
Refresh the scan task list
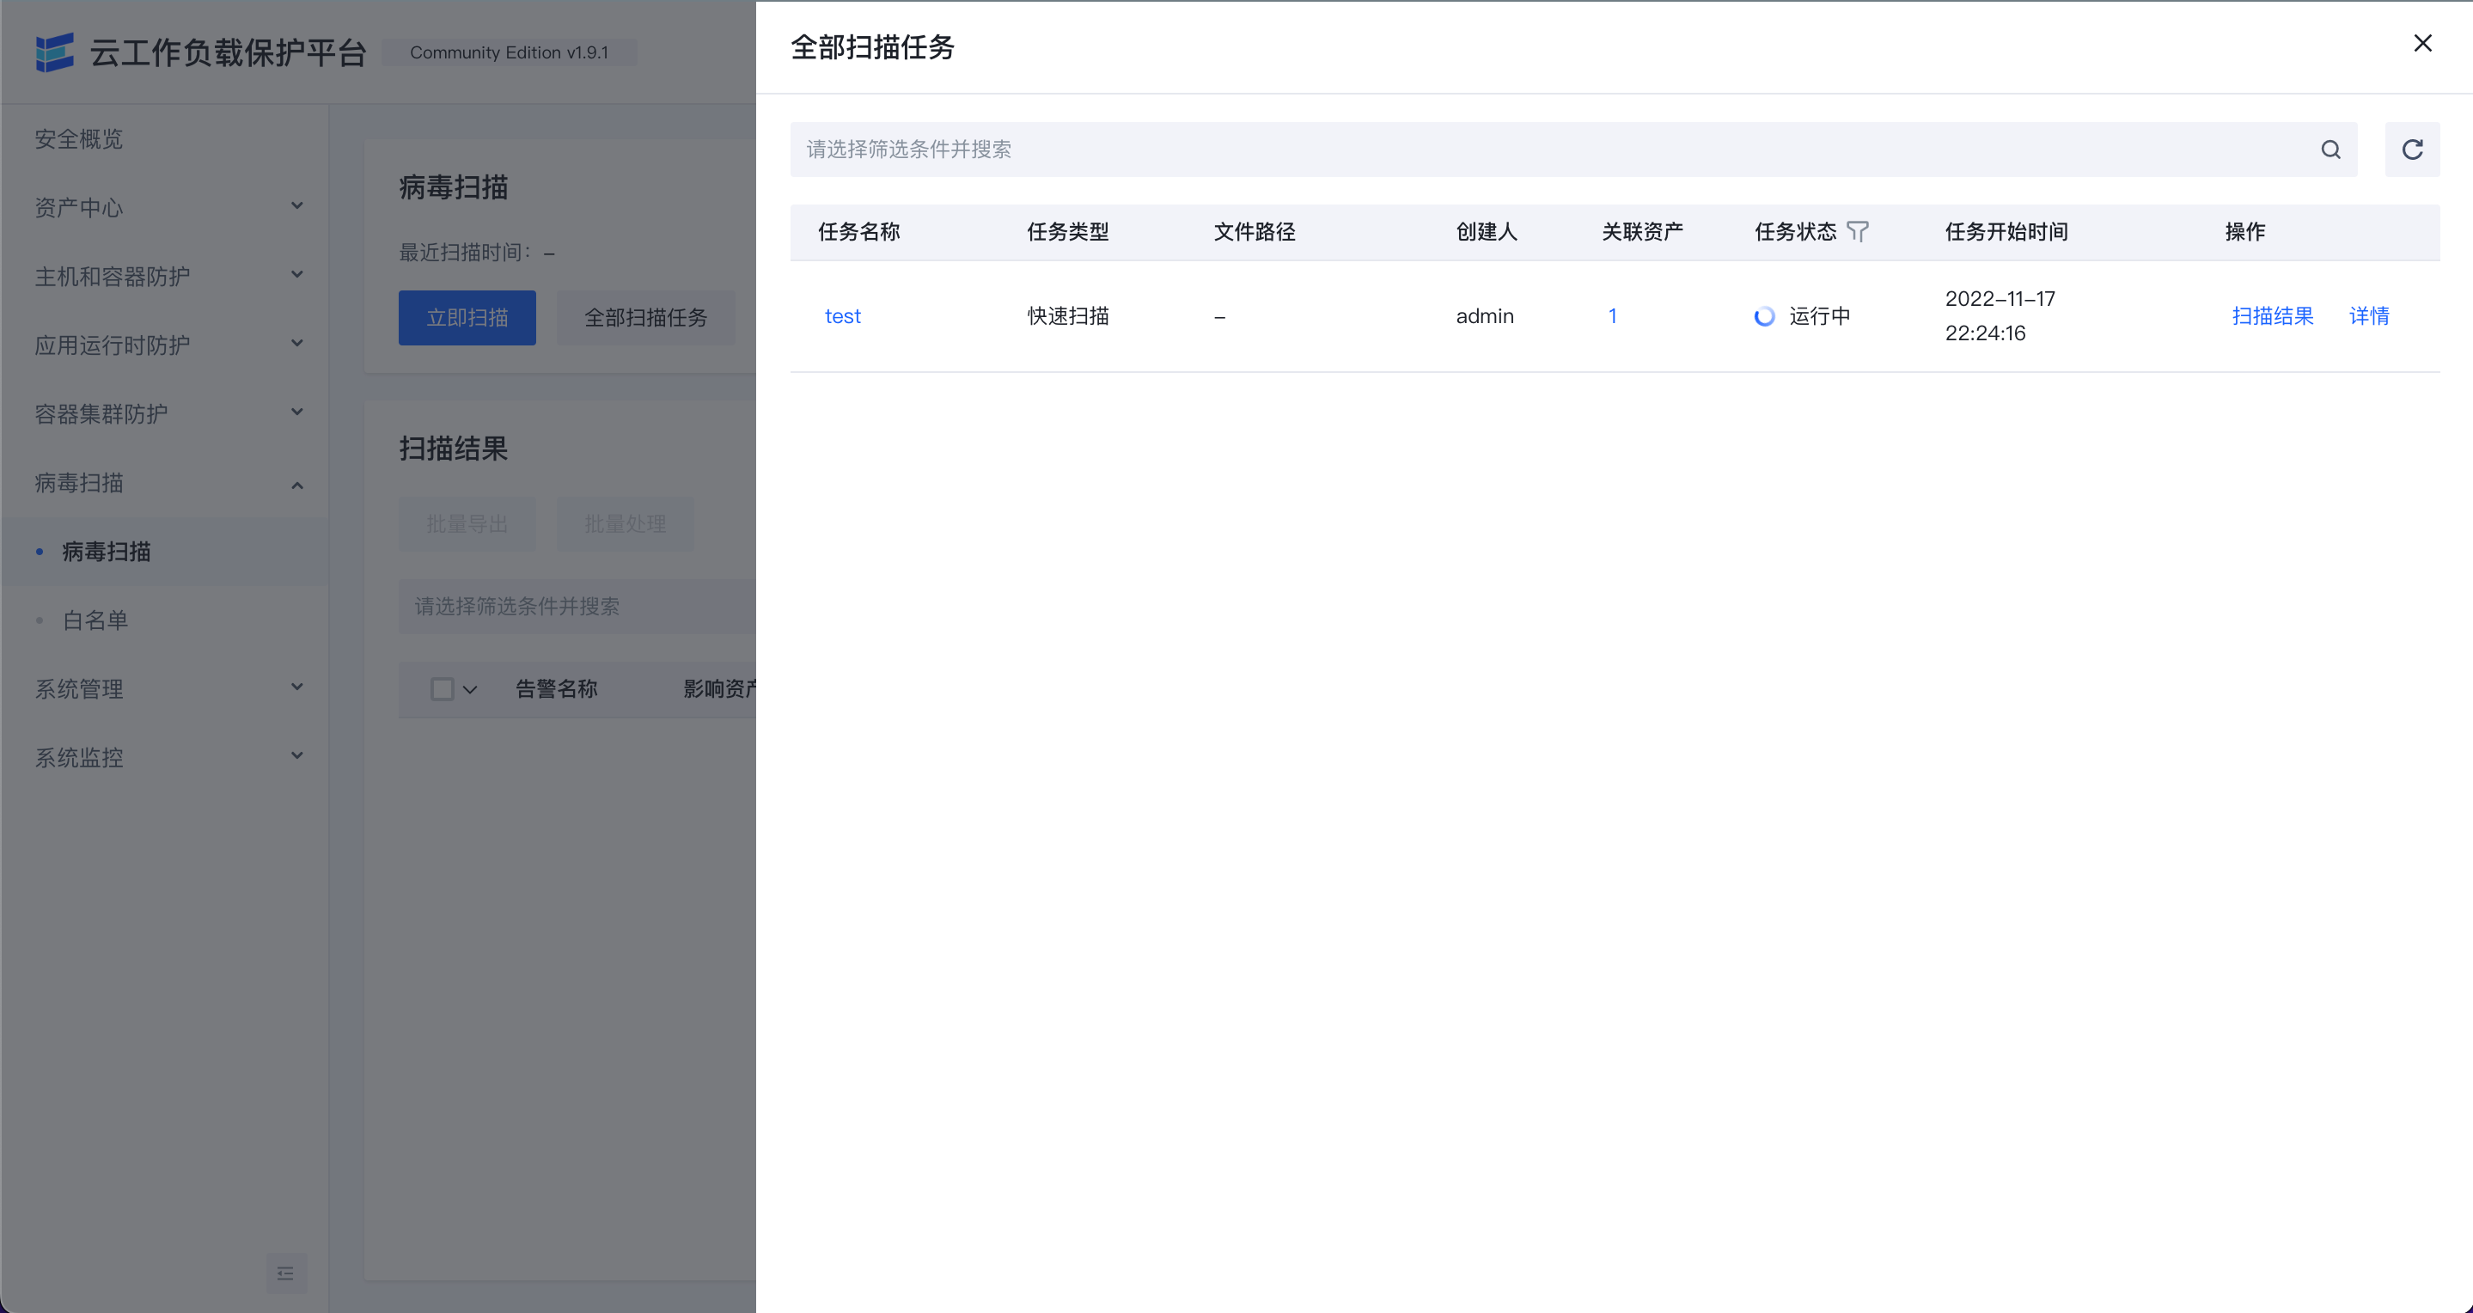2411,150
